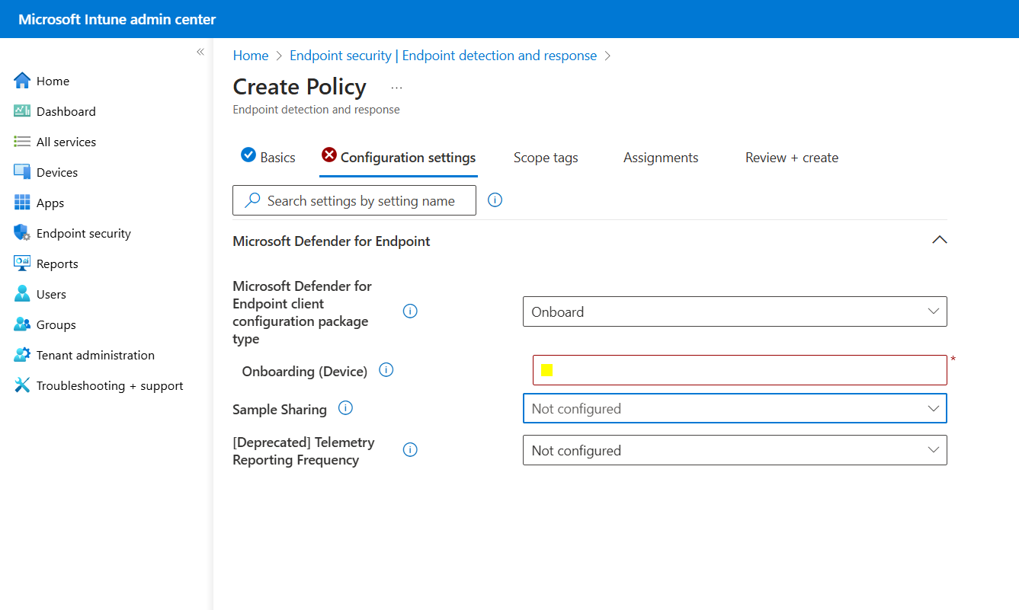Click the Onboarding (Device) label
Screen dimensions: 1019x610
click(x=305, y=371)
